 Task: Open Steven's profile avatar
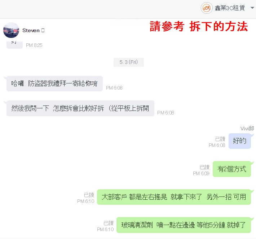click(x=11, y=30)
